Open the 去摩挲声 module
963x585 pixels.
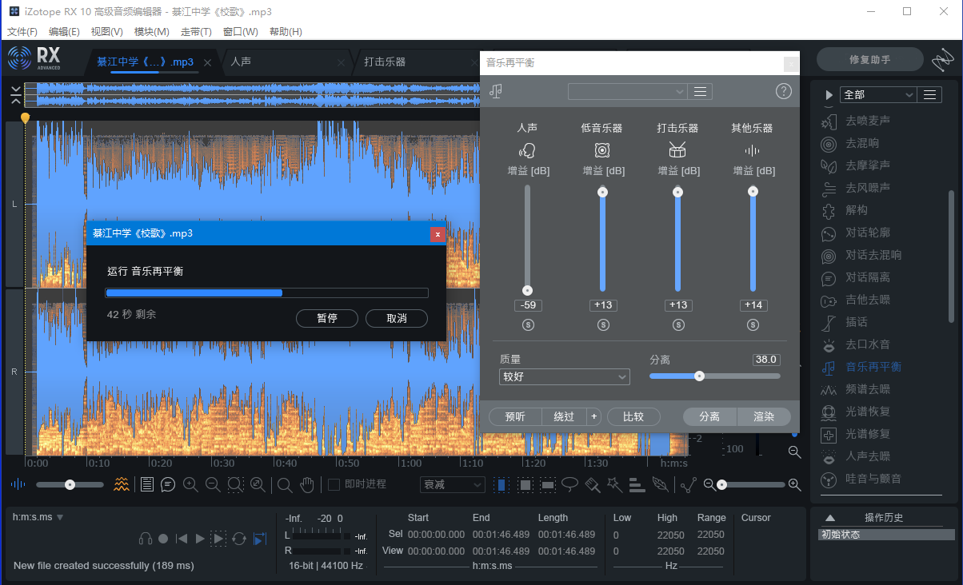[x=856, y=165]
